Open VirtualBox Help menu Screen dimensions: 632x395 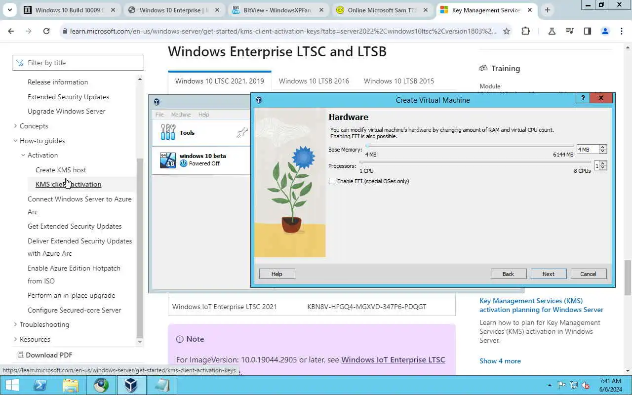[x=204, y=115]
